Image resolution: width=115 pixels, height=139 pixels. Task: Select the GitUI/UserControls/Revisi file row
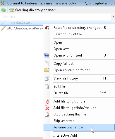[22, 28]
